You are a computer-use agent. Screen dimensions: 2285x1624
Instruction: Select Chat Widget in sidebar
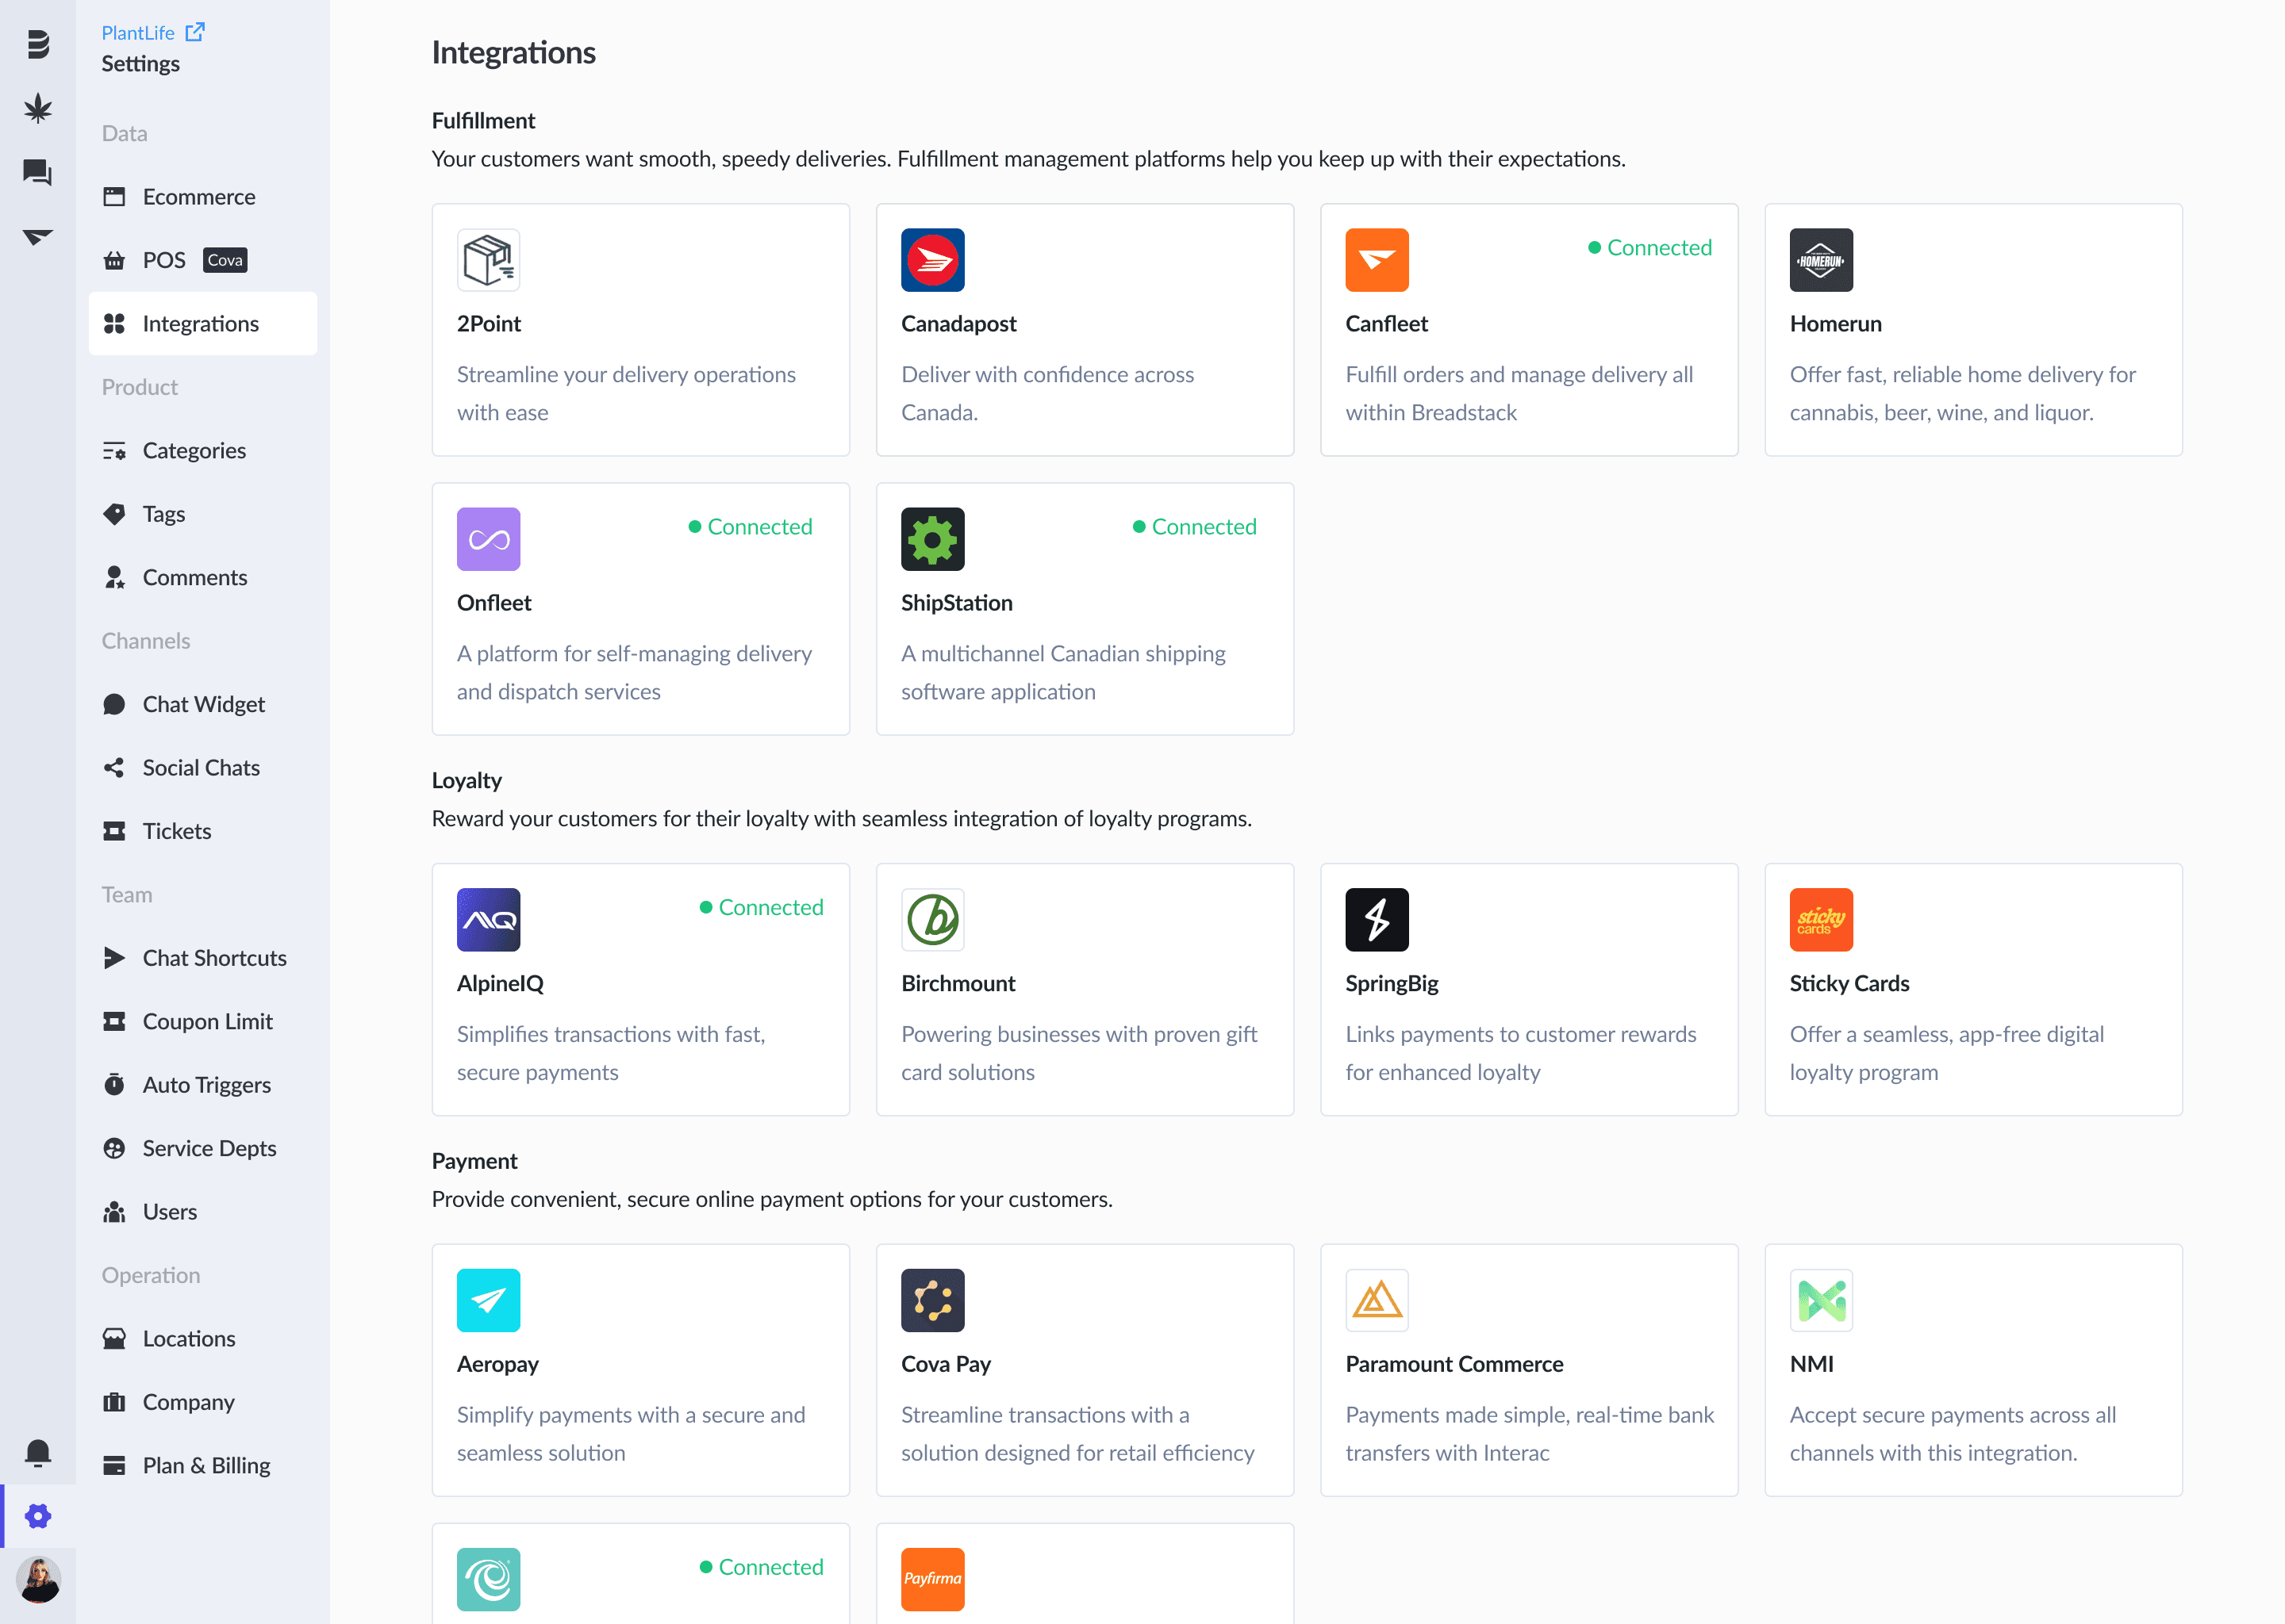pos(203,704)
